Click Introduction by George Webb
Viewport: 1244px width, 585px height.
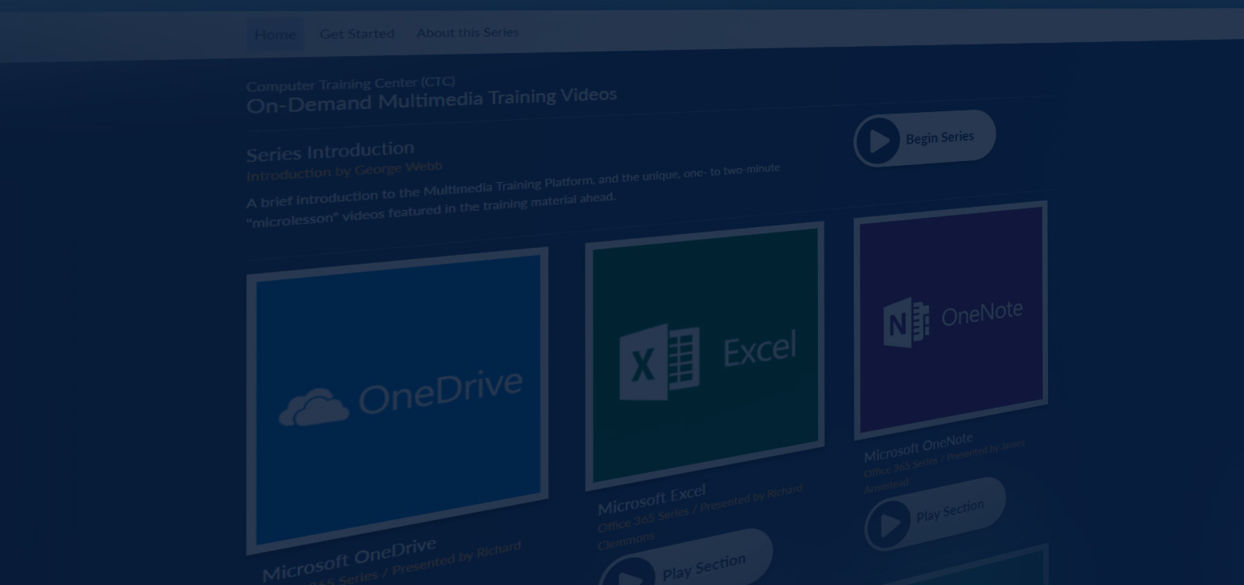[x=344, y=170]
